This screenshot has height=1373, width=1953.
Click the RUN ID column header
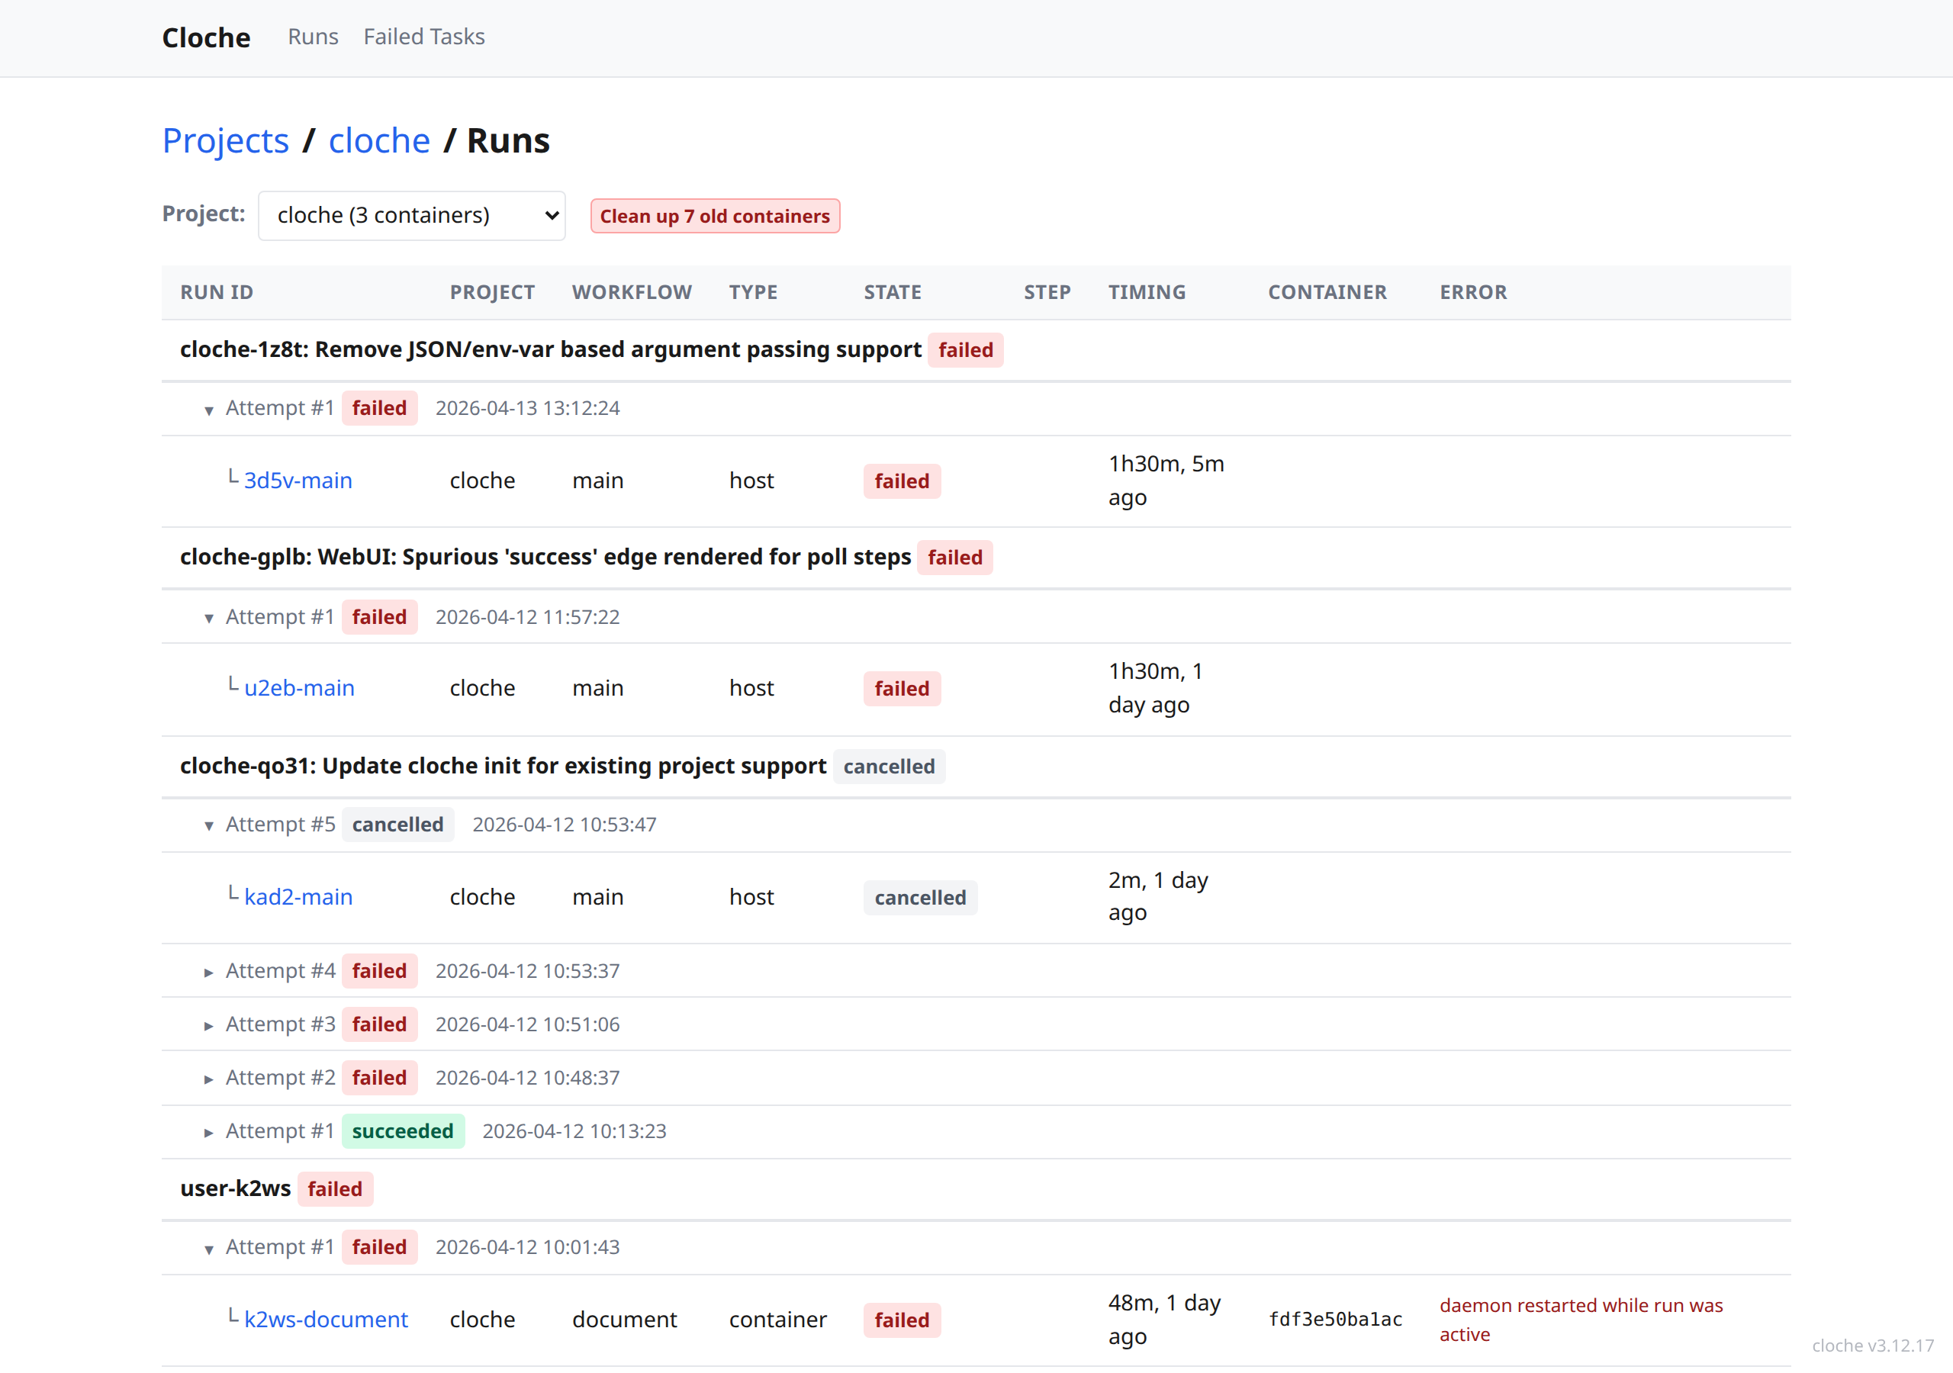(x=217, y=292)
